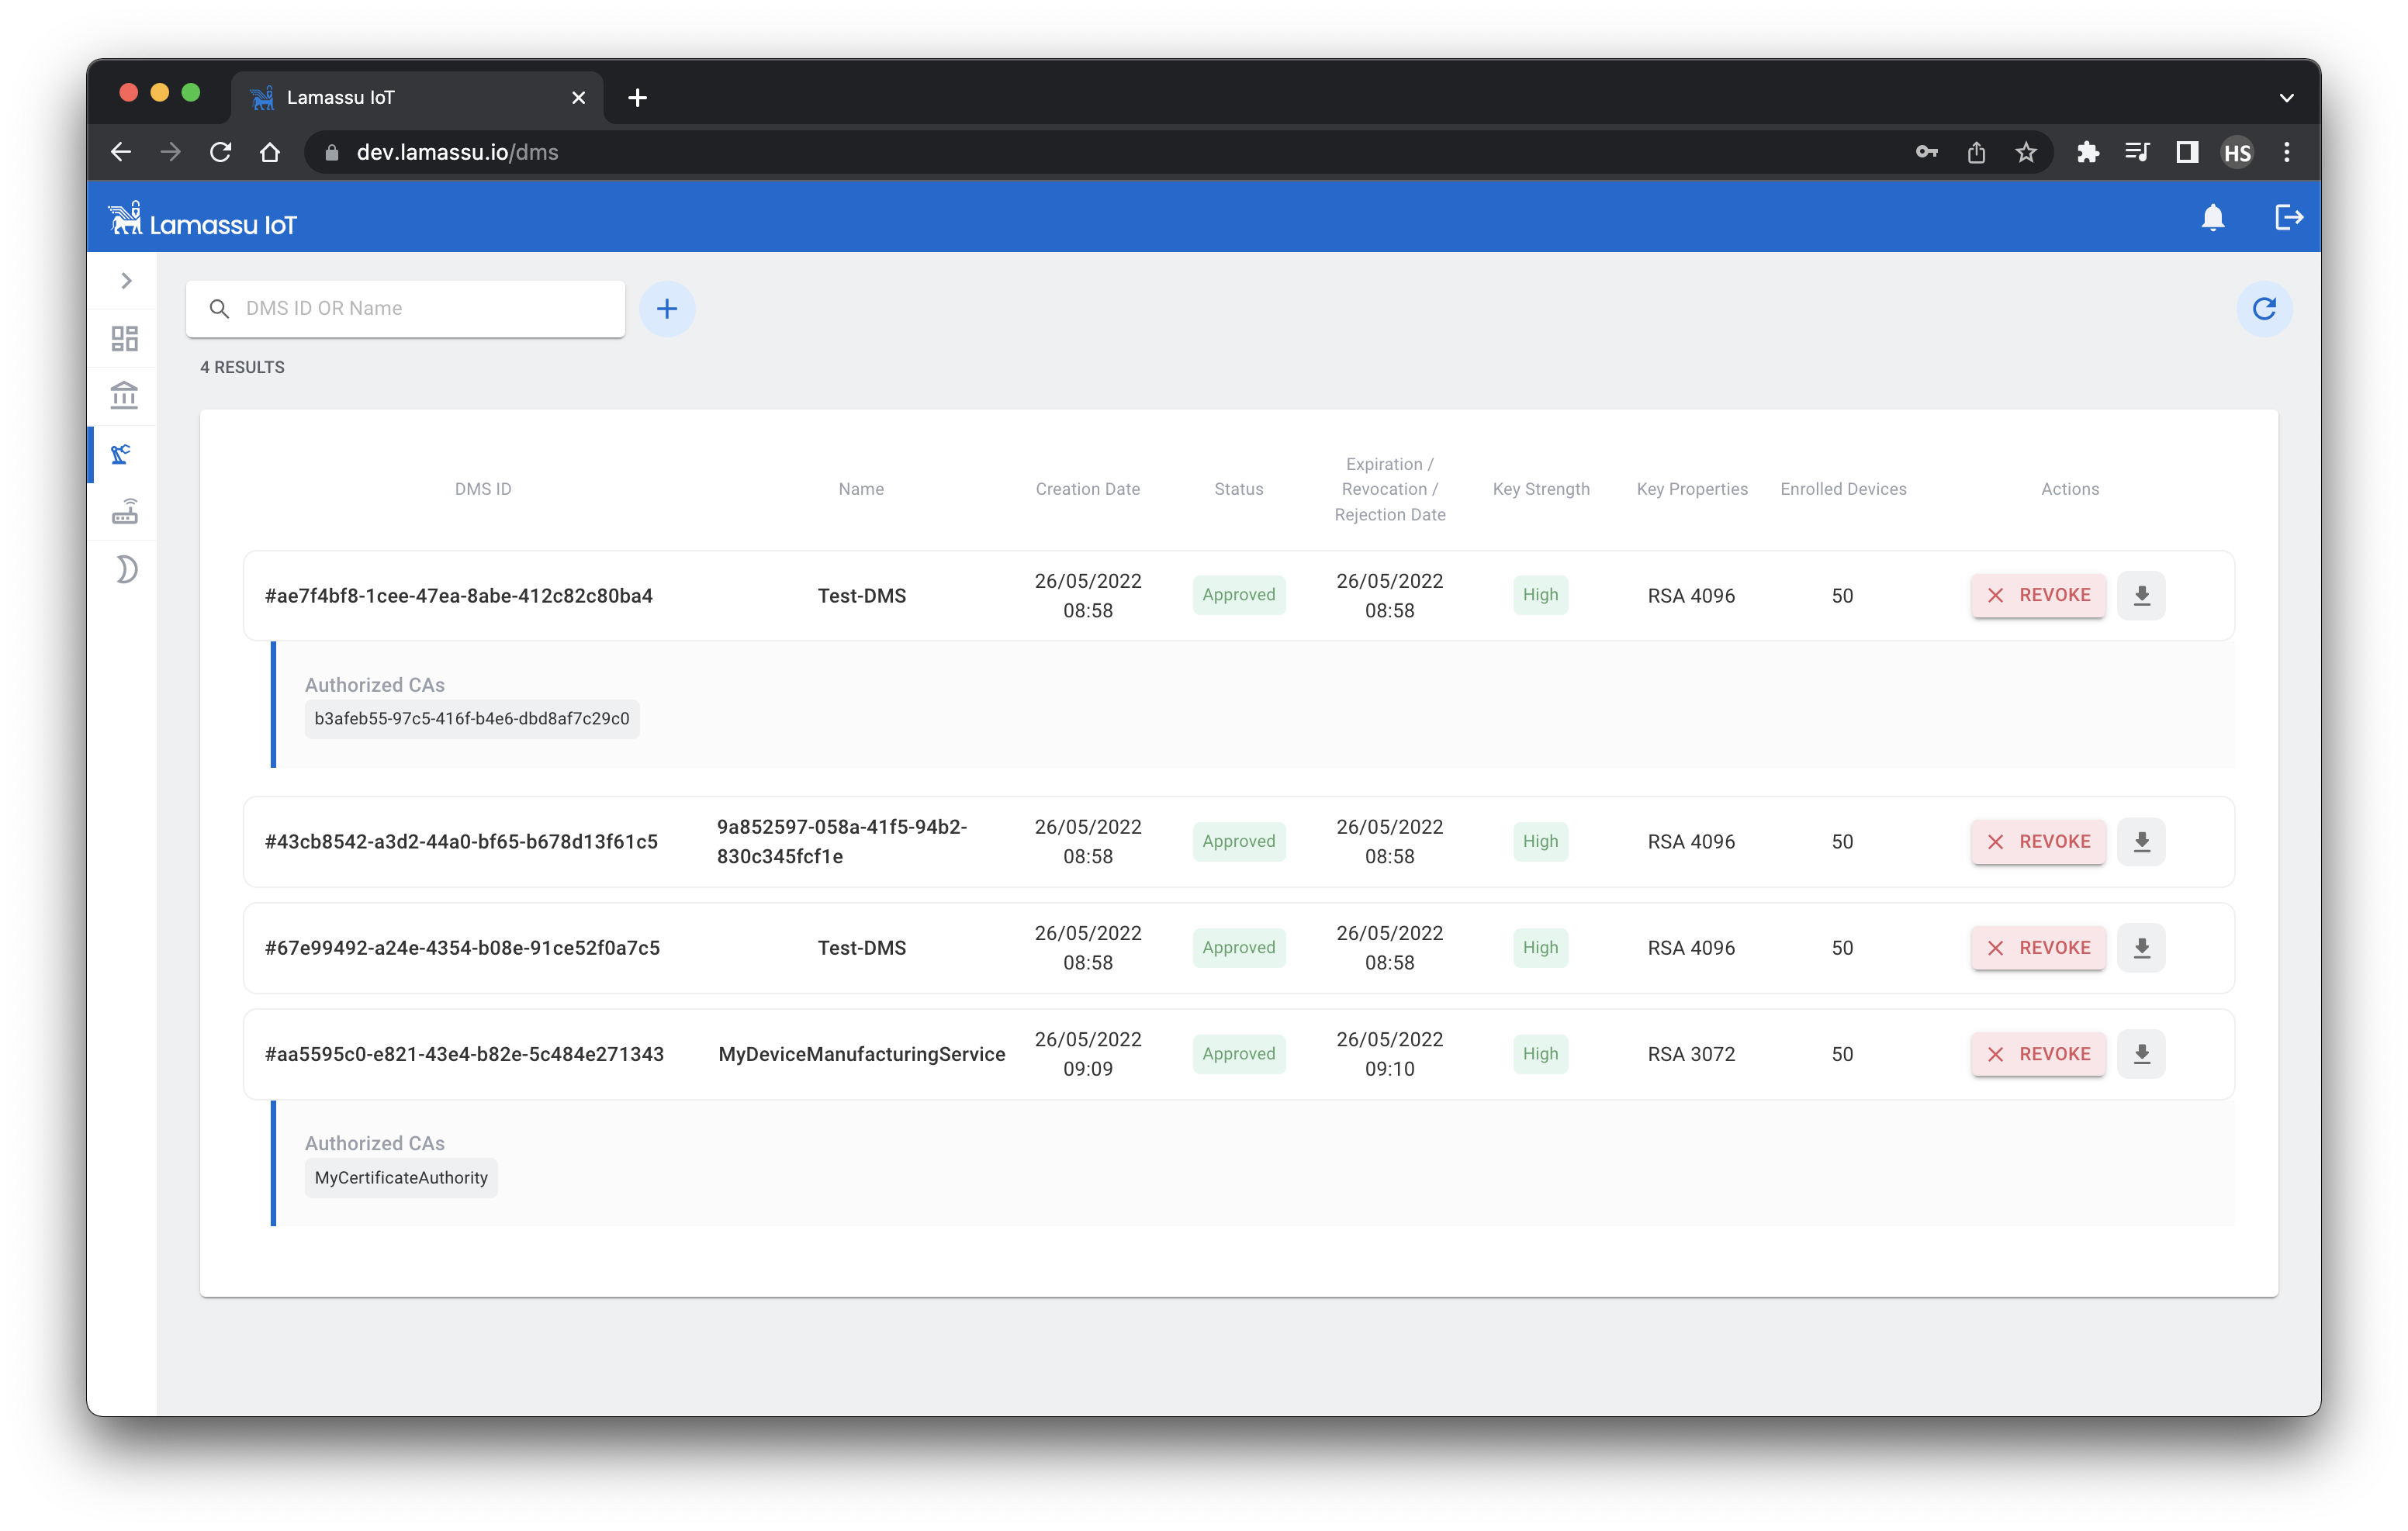Viewport: 2408px width, 1531px height.
Task: Click RSA 3072 key properties cell
Action: tap(1691, 1054)
